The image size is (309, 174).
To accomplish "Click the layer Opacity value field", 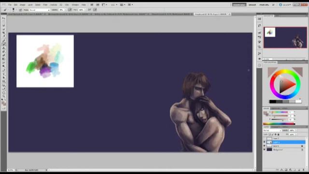I will [x=292, y=130].
